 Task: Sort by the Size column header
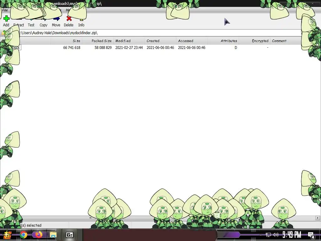tap(66, 41)
